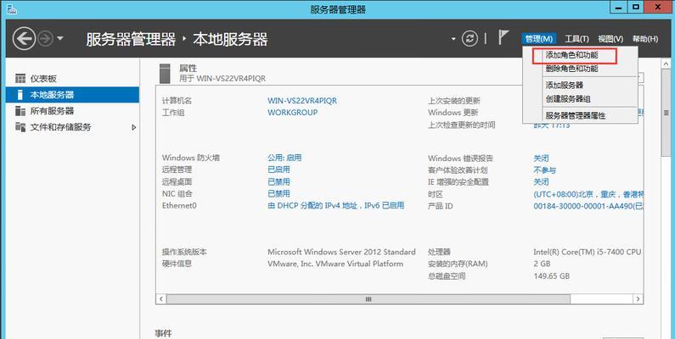Click the 2 GB installed memory value

point(542,264)
